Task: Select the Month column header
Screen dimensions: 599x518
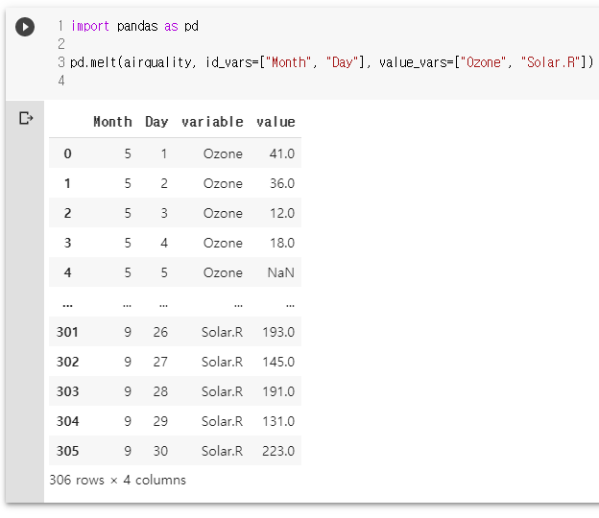Action: tap(112, 122)
